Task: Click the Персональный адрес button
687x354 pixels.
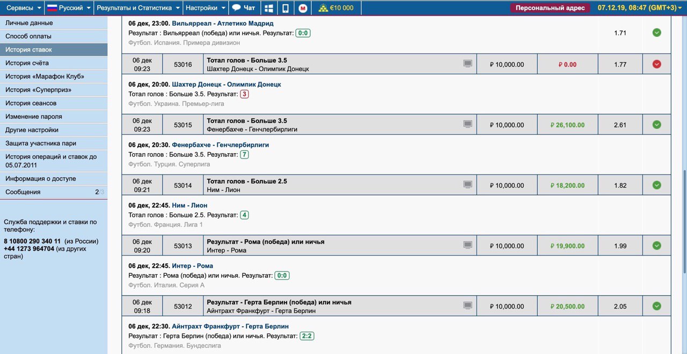Action: pyautogui.click(x=550, y=8)
